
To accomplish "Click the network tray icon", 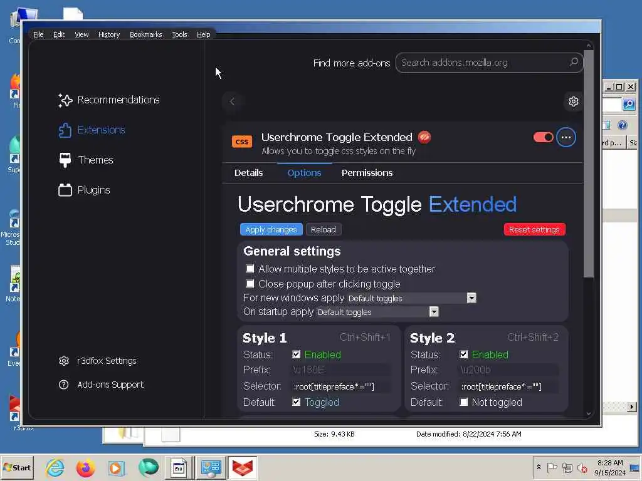I will tap(567, 467).
